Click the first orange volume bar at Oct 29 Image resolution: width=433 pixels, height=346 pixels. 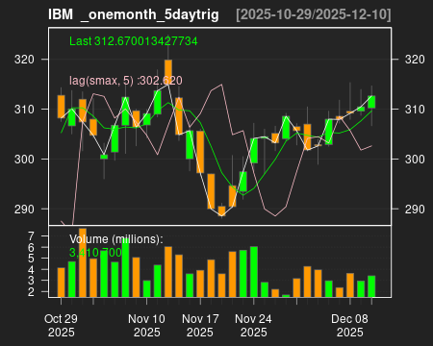pos(61,283)
